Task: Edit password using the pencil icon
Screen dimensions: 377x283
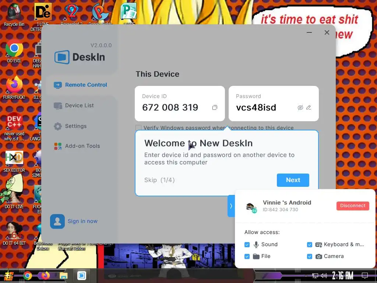Action: click(x=309, y=108)
